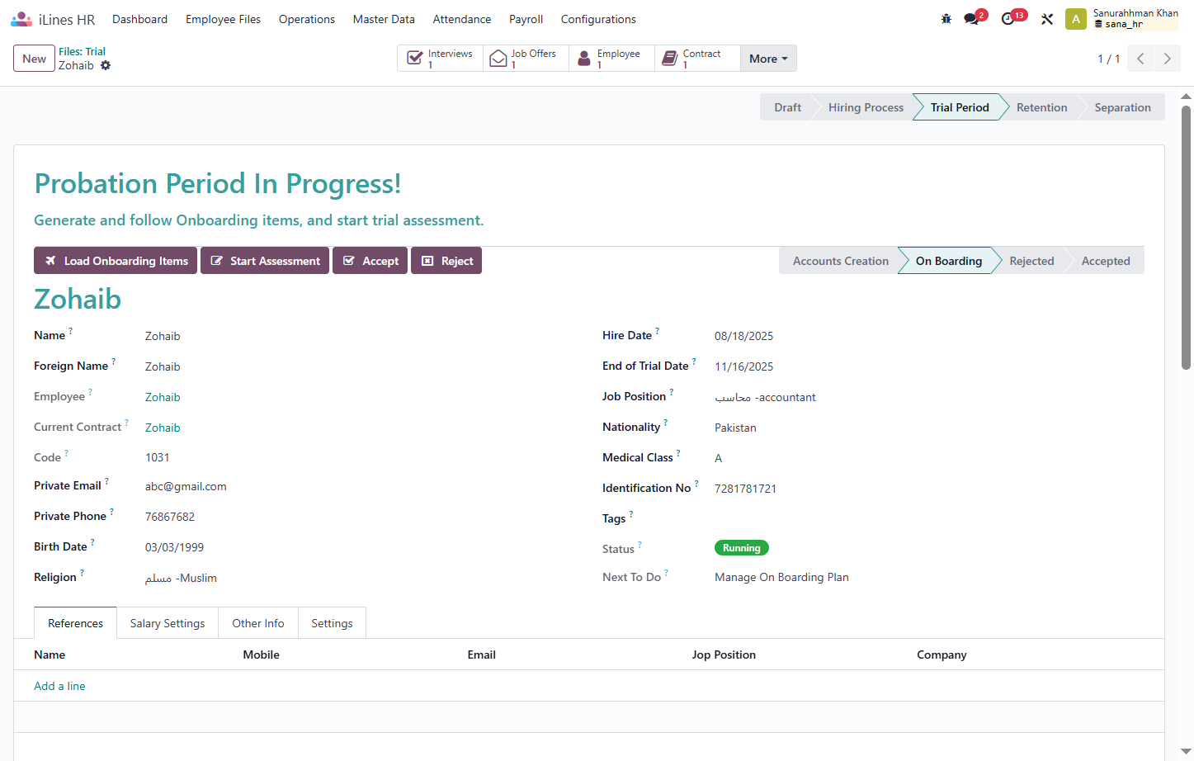This screenshot has width=1194, height=761.
Task: Click the Private Email field value
Action: tap(186, 486)
